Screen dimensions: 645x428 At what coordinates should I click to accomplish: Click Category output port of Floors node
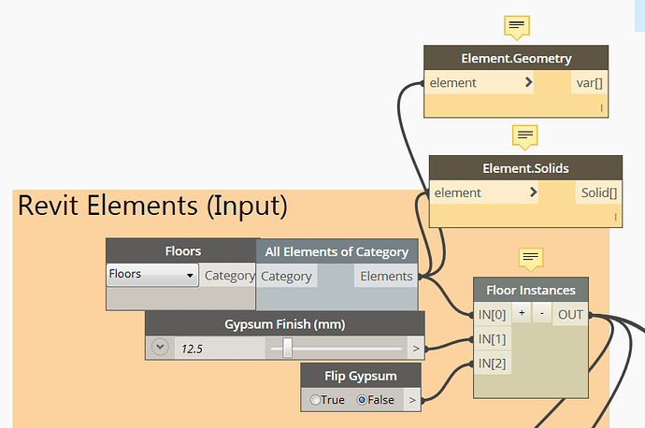pyautogui.click(x=229, y=275)
